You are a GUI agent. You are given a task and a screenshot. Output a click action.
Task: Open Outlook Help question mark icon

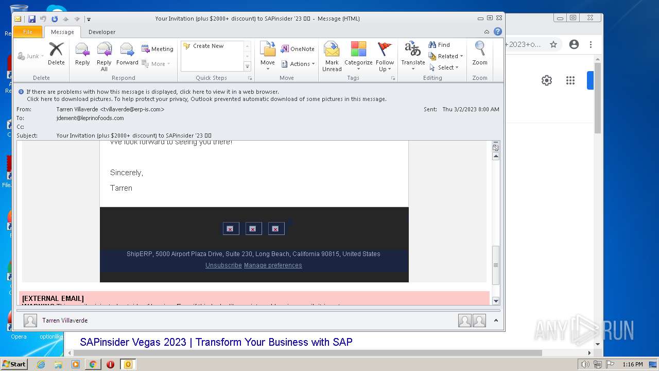497,31
